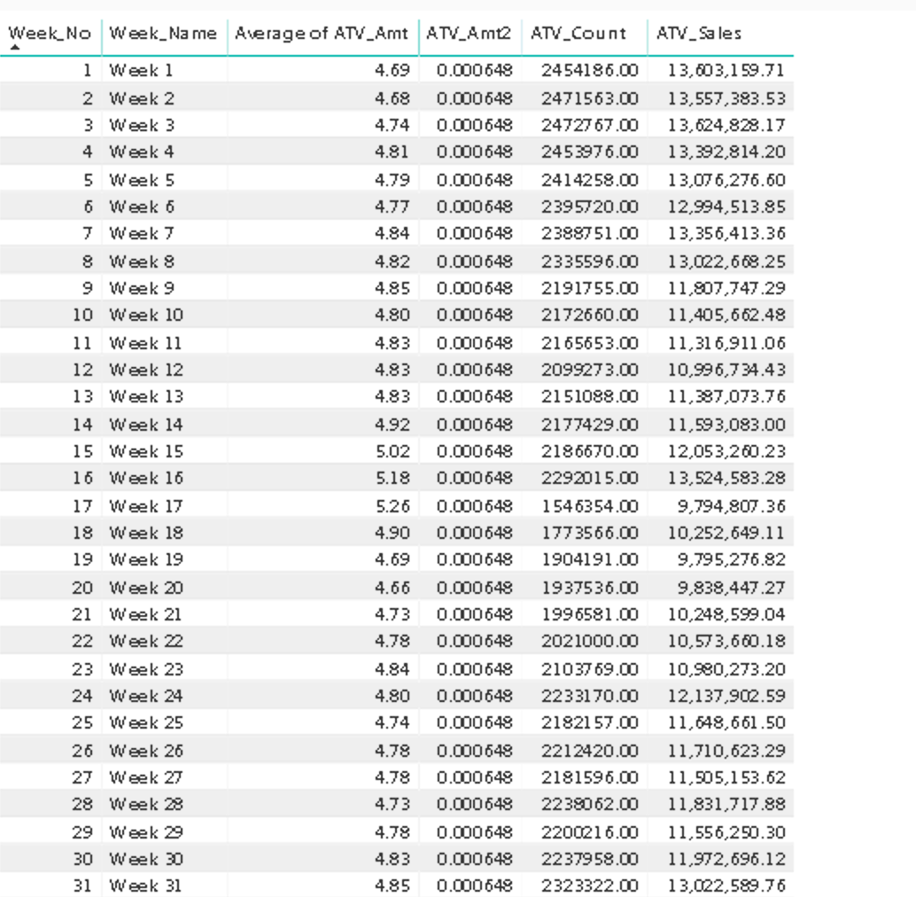The width and height of the screenshot is (916, 897).
Task: Click ATV_Sales value 13,557,383.53
Action: click(x=726, y=98)
